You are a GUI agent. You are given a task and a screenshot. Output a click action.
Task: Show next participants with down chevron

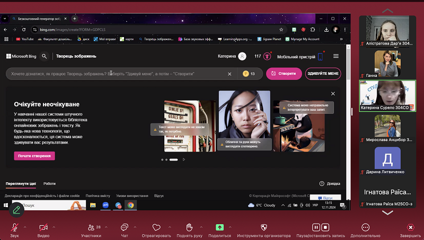[x=387, y=212]
